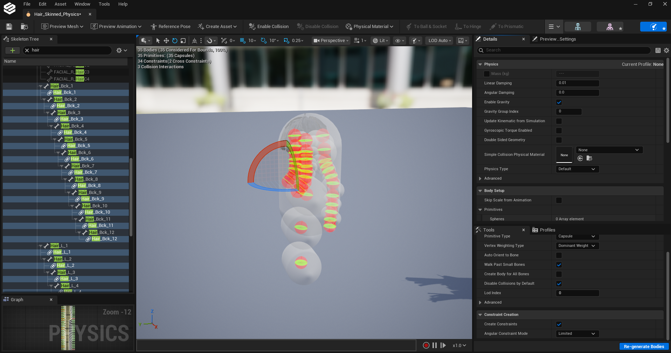Screen dimensions: 671x353
Task: Enable Auto Orient to Bone checkbox
Action: point(559,255)
